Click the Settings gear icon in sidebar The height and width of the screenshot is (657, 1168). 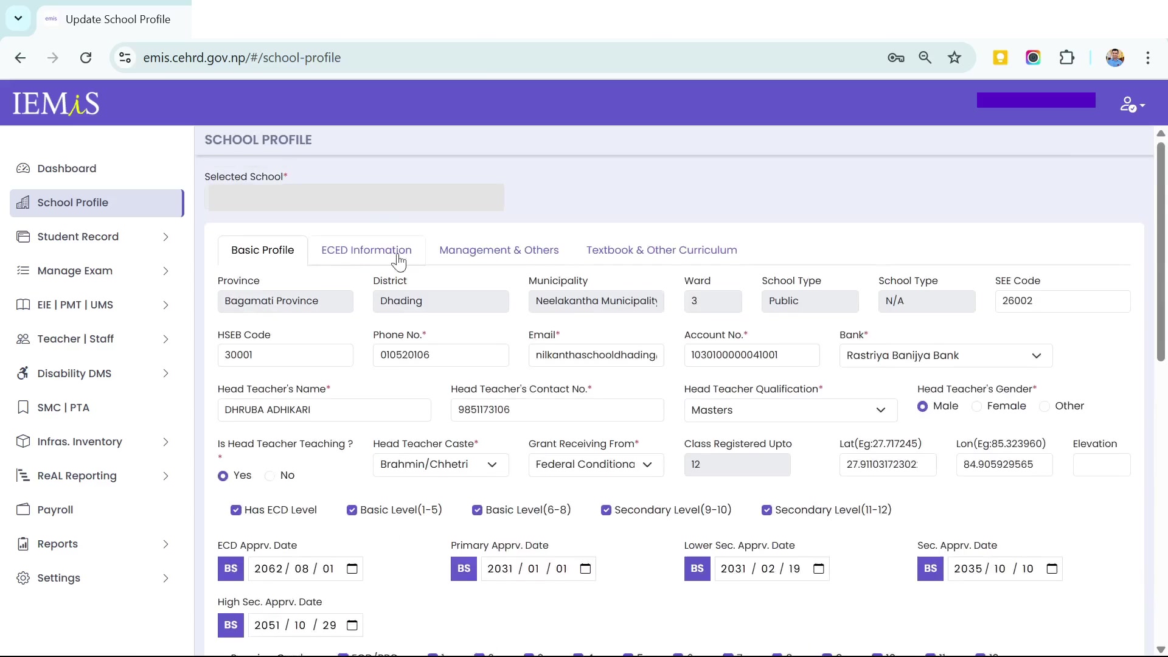[x=23, y=578]
